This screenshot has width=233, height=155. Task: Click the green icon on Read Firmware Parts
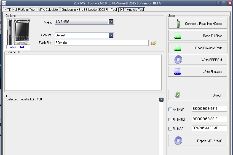click(178, 48)
